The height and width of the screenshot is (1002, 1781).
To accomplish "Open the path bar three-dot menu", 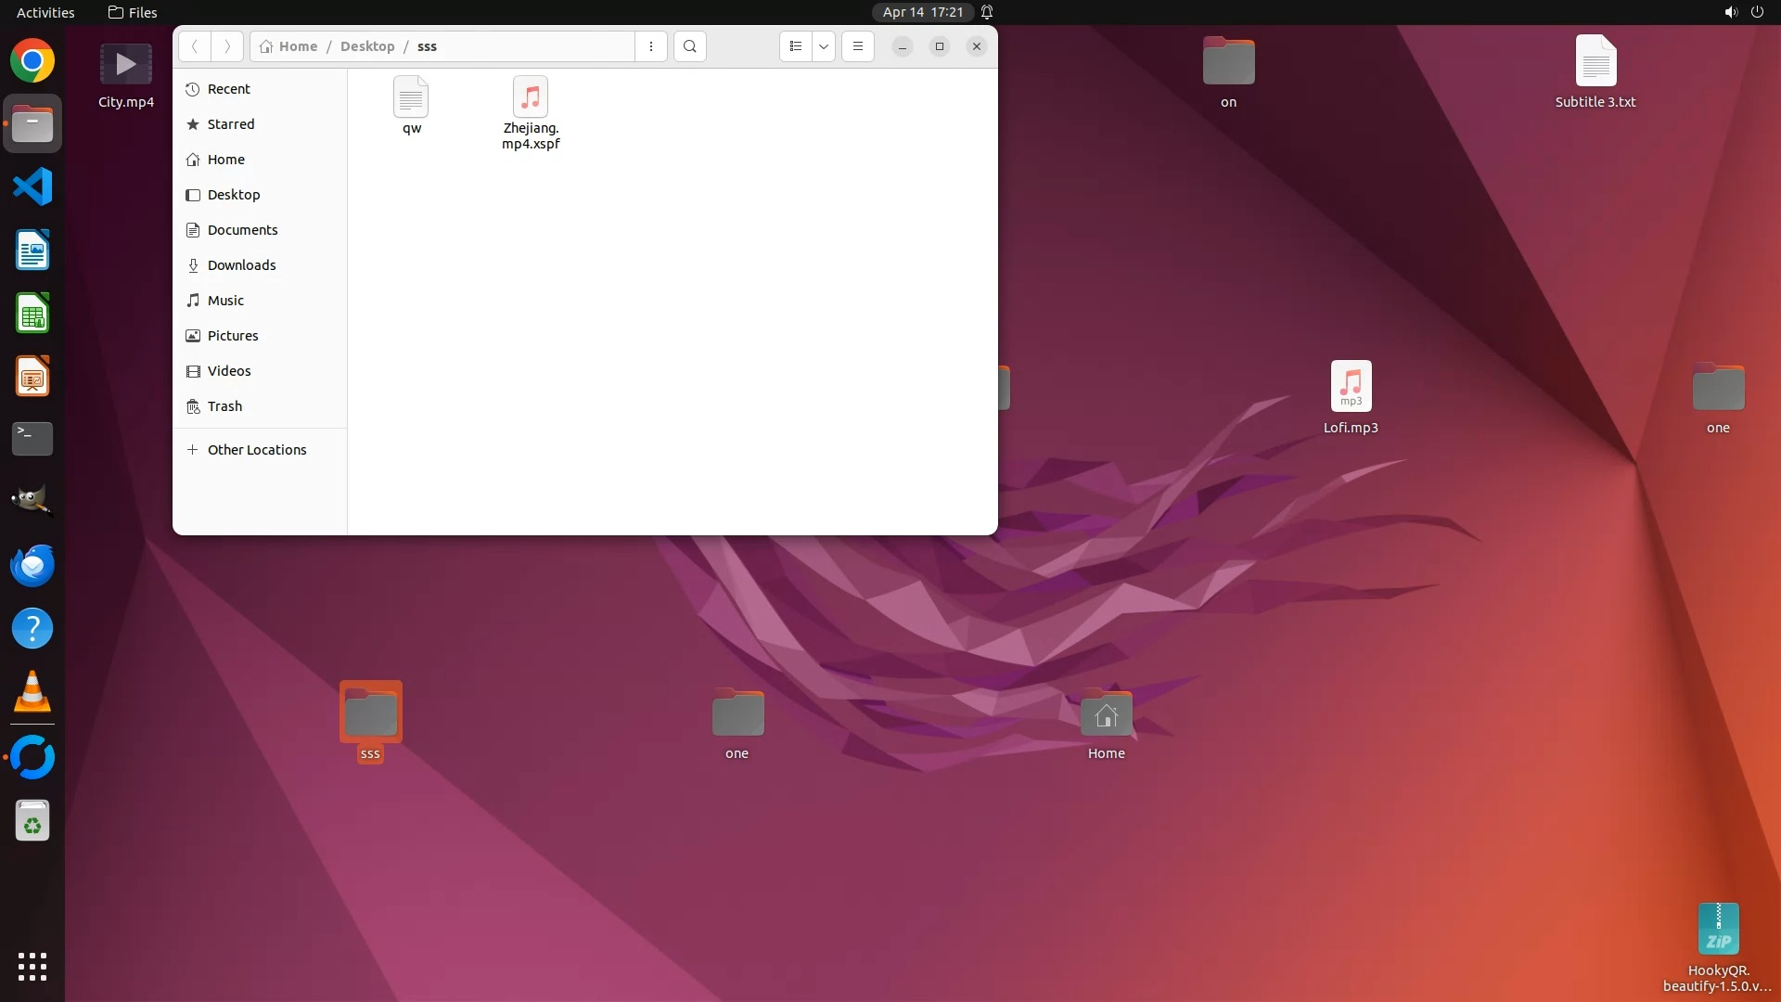I will click(651, 46).
